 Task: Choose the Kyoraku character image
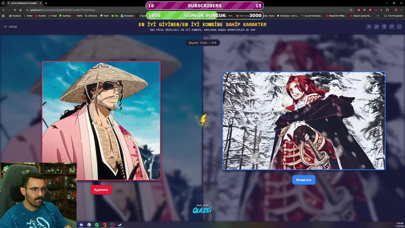click(101, 121)
